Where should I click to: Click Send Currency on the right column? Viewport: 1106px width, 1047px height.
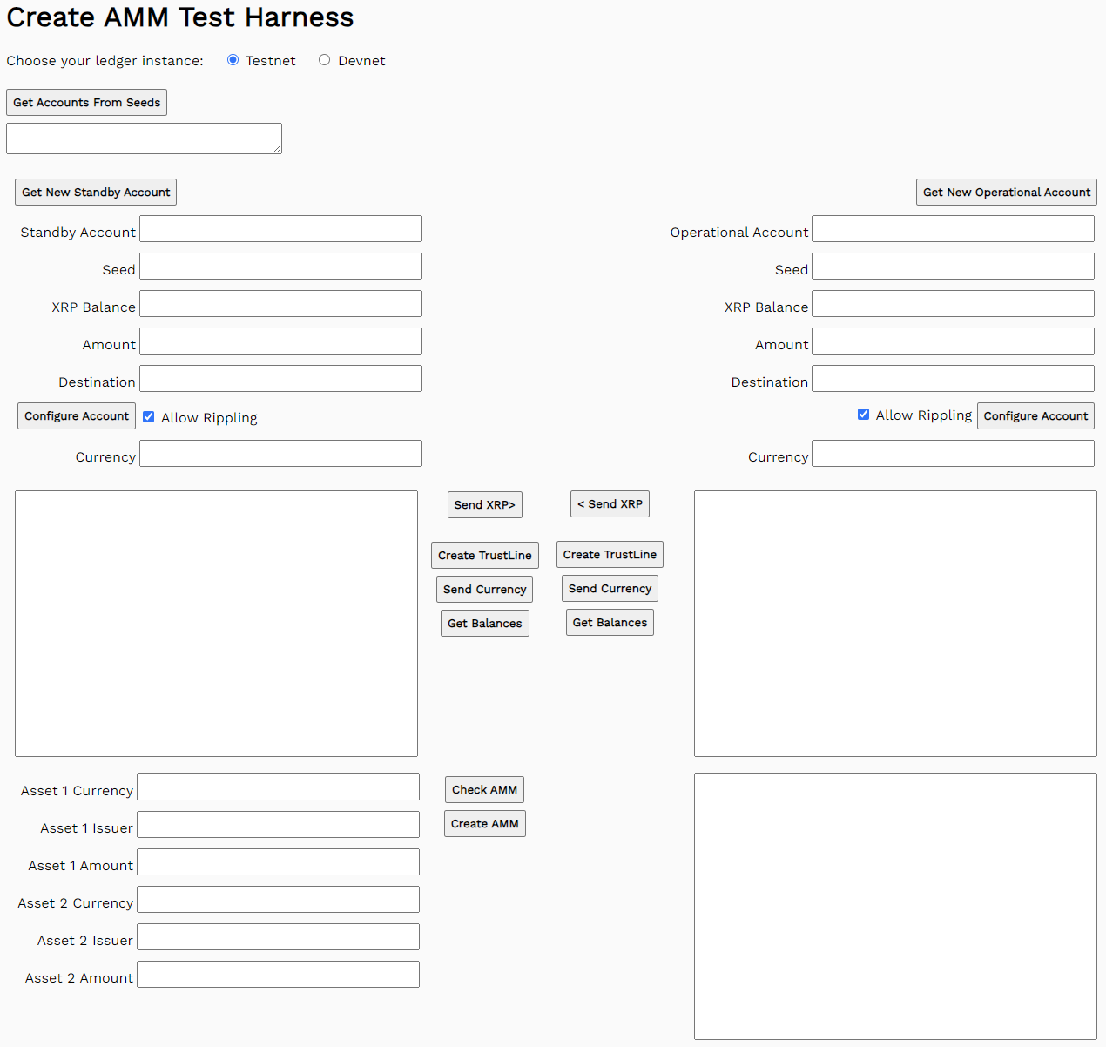[x=610, y=588]
